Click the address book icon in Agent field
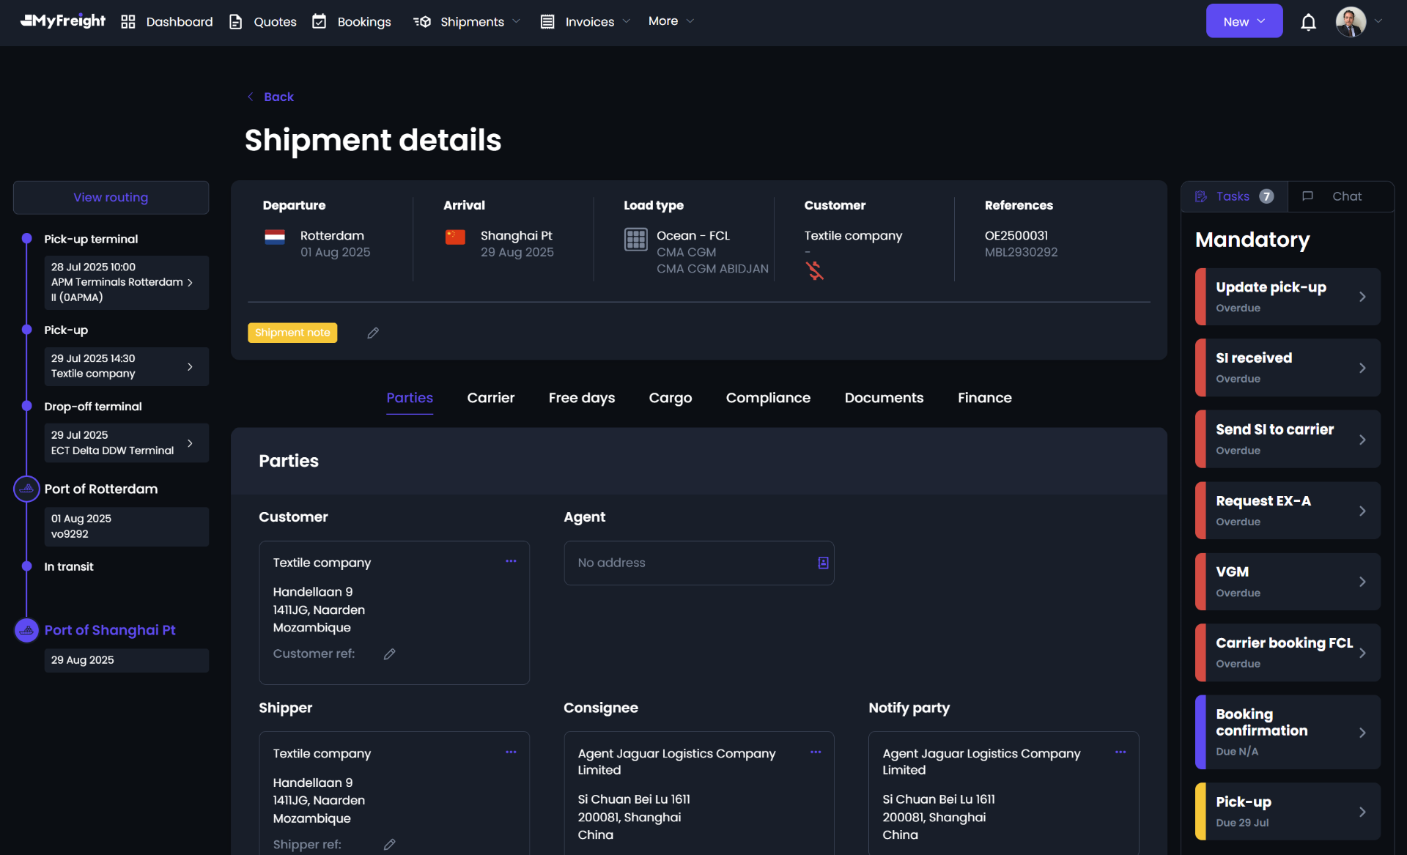This screenshot has width=1407, height=855. pos(822,563)
